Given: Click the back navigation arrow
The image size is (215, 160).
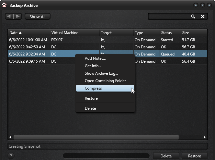Looking at the screenshot, I should point(9,17).
